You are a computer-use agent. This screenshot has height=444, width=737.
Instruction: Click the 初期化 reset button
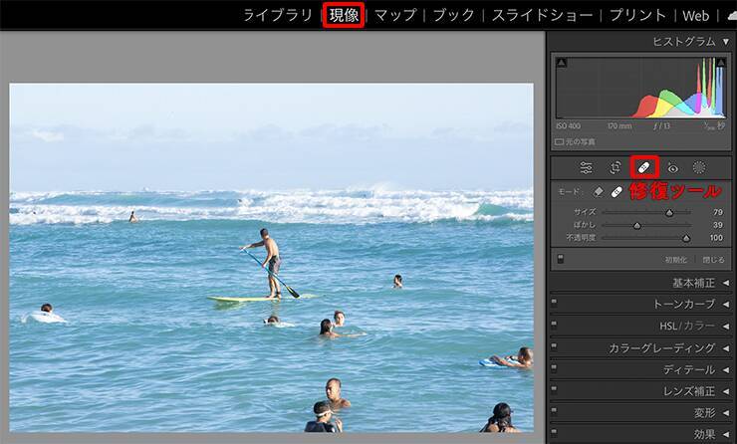[675, 260]
